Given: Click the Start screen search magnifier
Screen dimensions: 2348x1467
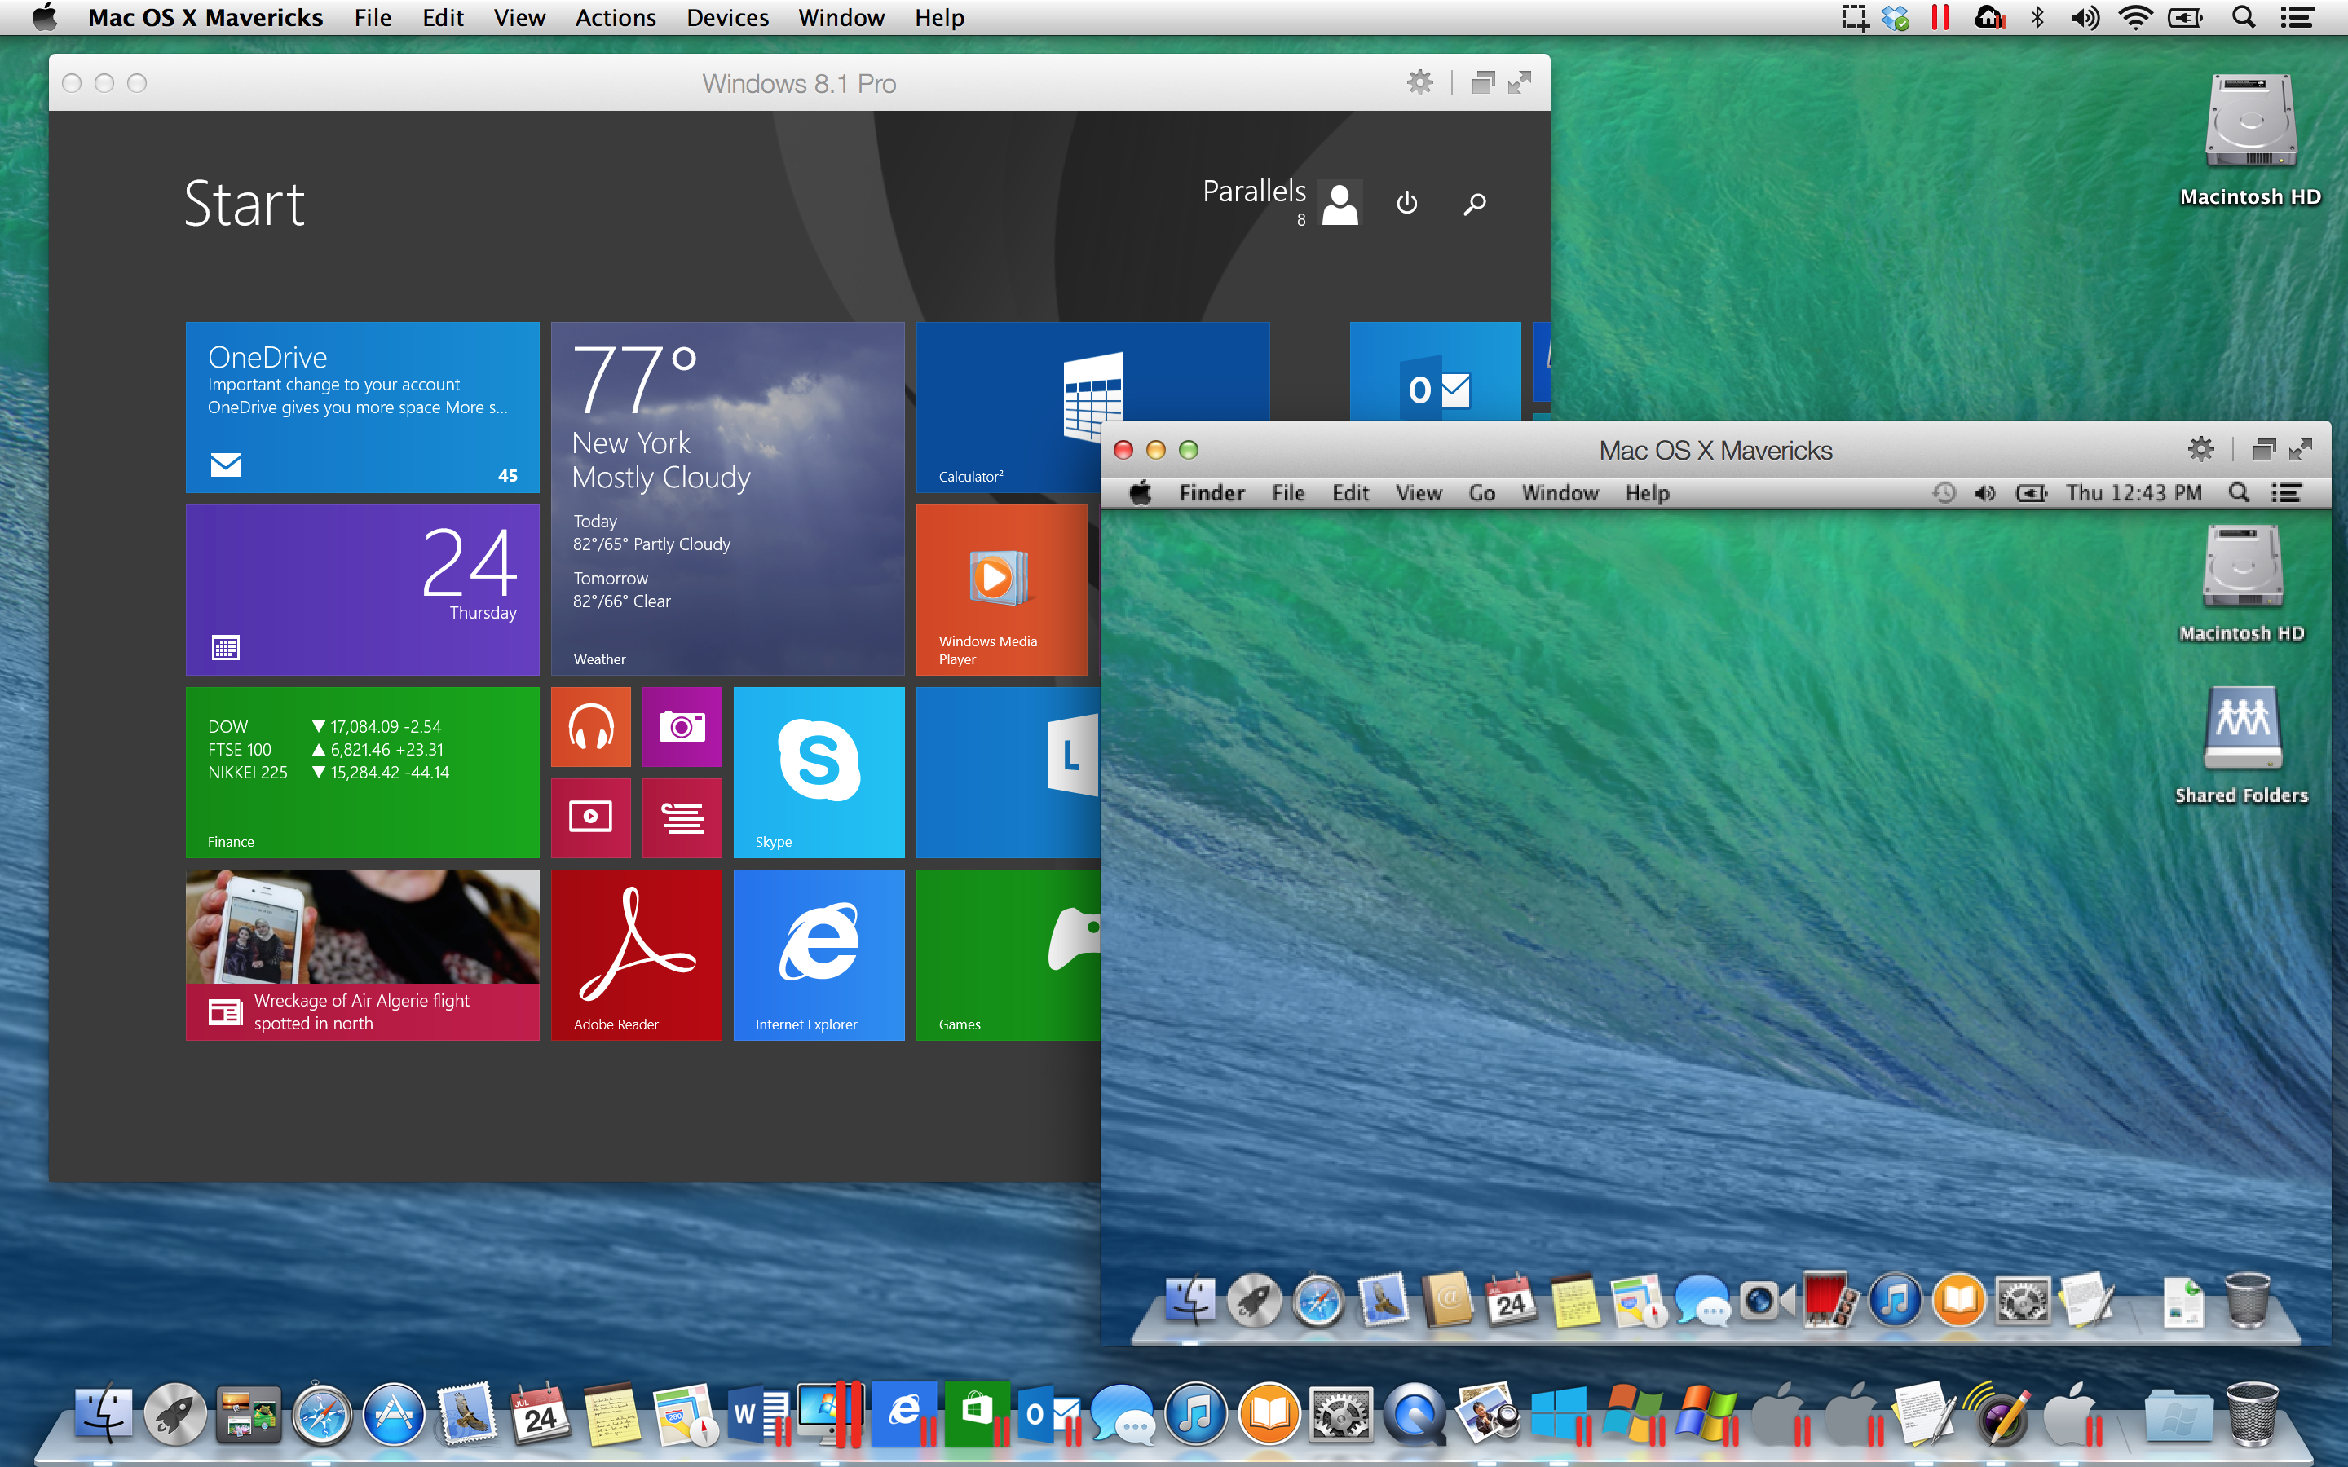Looking at the screenshot, I should [1474, 204].
